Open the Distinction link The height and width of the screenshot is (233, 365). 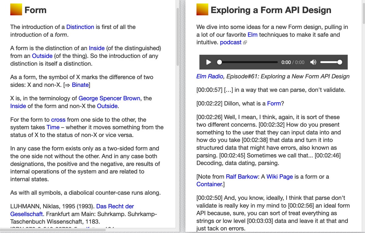pos(80,27)
